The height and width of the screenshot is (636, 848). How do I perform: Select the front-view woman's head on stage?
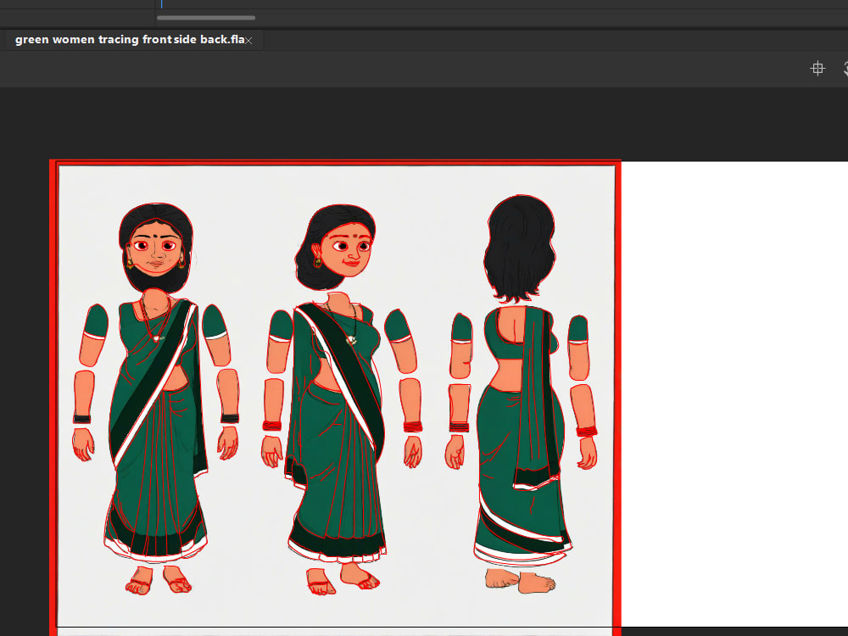point(156,247)
